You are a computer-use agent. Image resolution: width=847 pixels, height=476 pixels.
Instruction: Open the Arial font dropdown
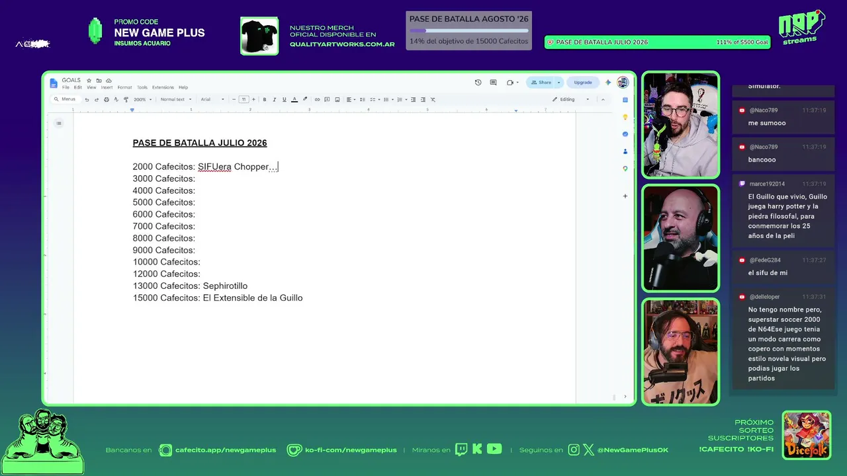tap(213, 100)
